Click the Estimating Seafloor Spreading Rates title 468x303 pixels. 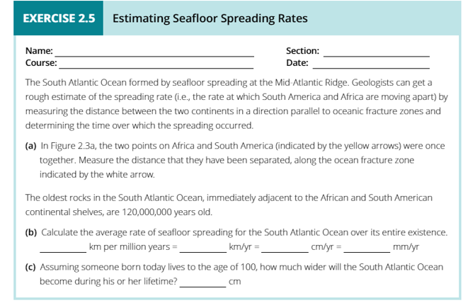[x=210, y=18]
